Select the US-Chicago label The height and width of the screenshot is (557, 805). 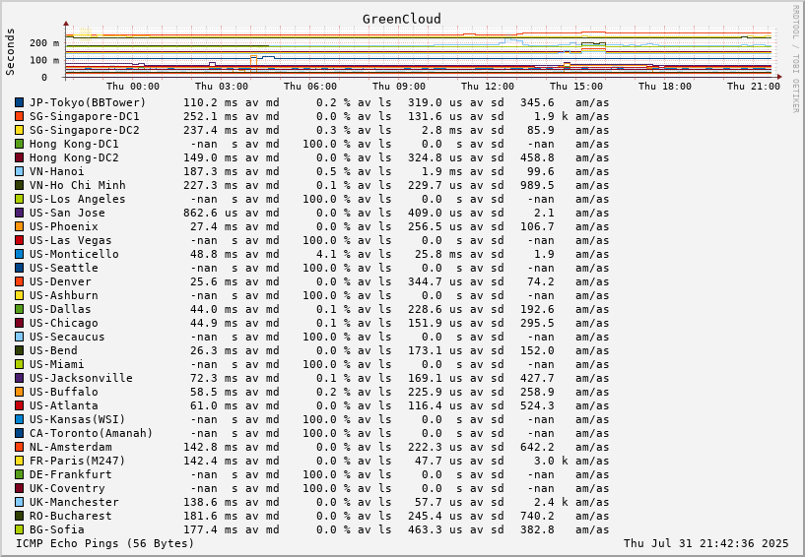[x=64, y=323]
